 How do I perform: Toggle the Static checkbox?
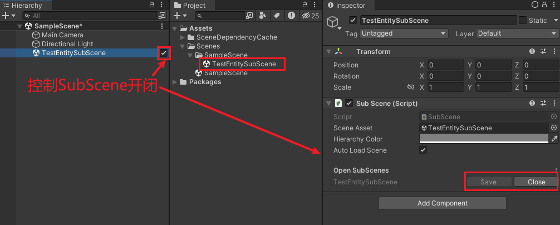(523, 21)
